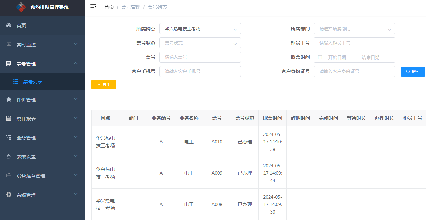Viewport: 426px width, 220px height.
Task: Expand the 参数设置 menu
Action: [x=42, y=157]
